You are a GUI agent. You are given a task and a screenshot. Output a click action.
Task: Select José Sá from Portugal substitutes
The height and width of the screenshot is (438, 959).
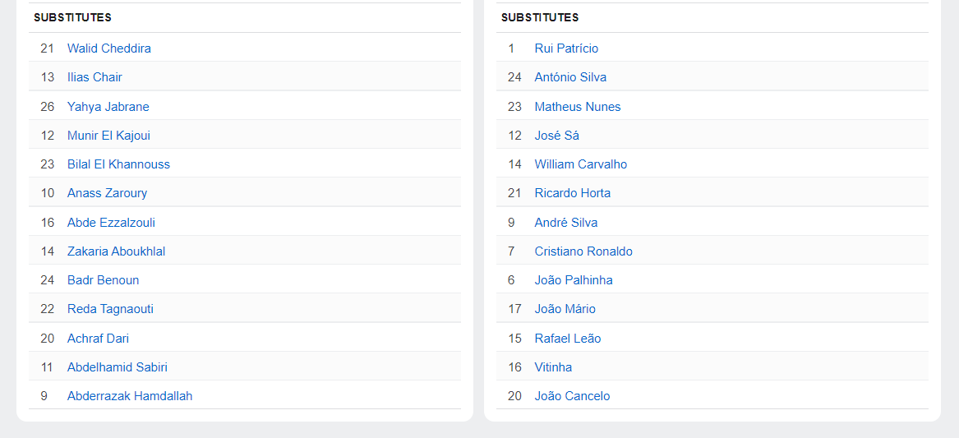point(556,136)
